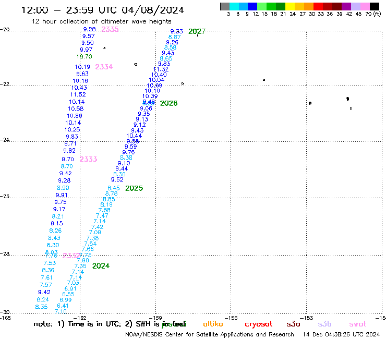386x339 pixels.
Task: Click the -26 latitude axis label
Action: 5,196
